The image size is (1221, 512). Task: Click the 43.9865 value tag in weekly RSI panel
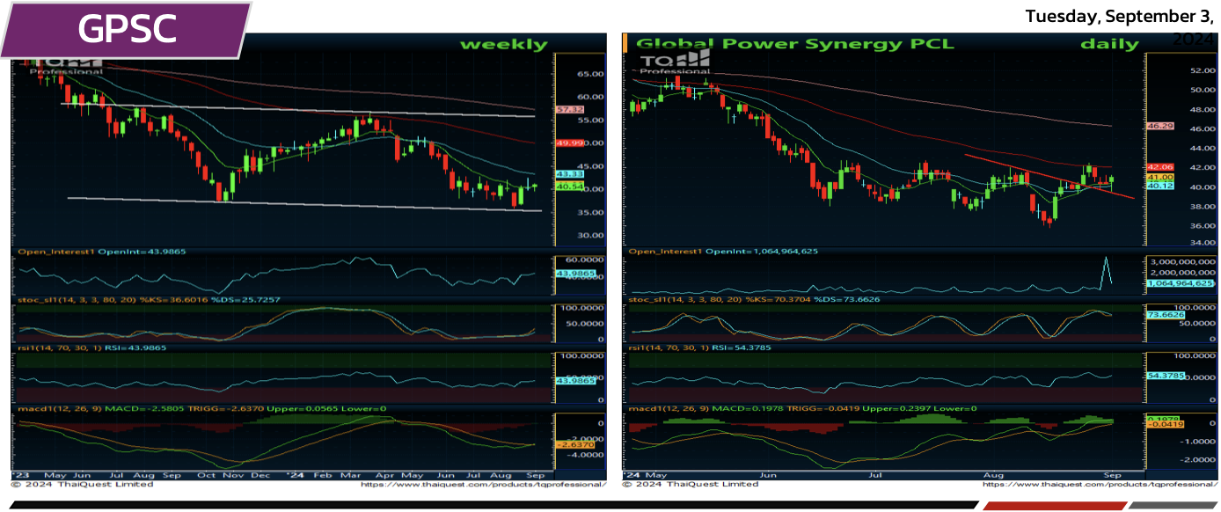coord(574,380)
